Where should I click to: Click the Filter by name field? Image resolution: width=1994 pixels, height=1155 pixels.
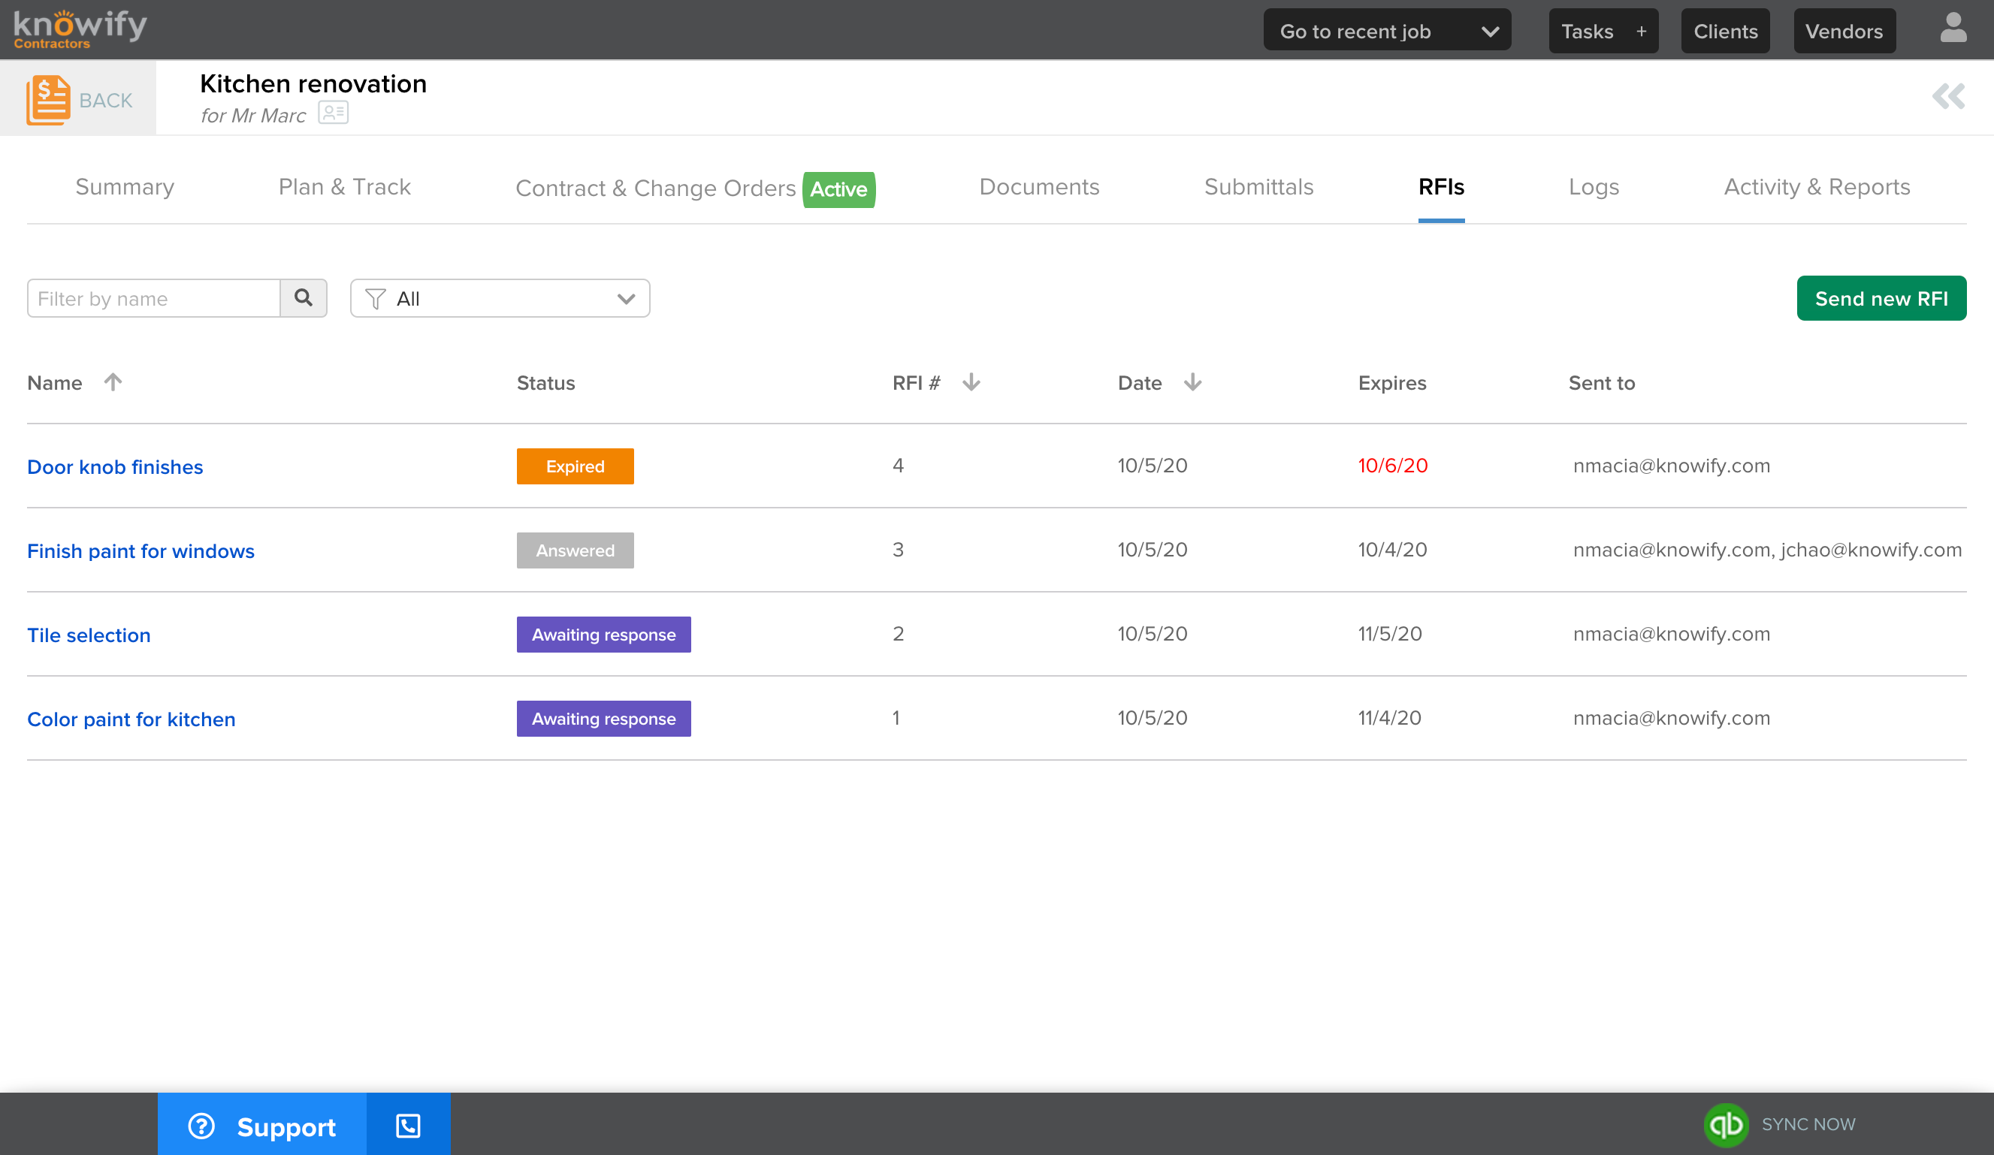153,298
